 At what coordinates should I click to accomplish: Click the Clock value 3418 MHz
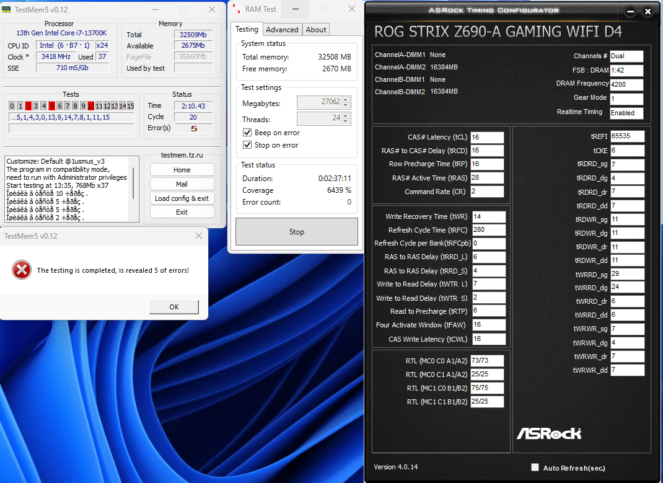tap(56, 56)
